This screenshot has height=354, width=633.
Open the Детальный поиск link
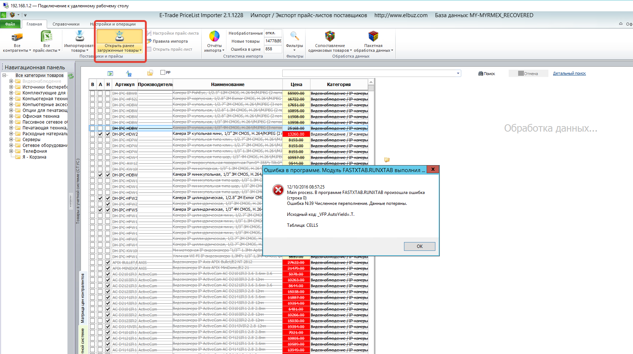pyautogui.click(x=569, y=73)
